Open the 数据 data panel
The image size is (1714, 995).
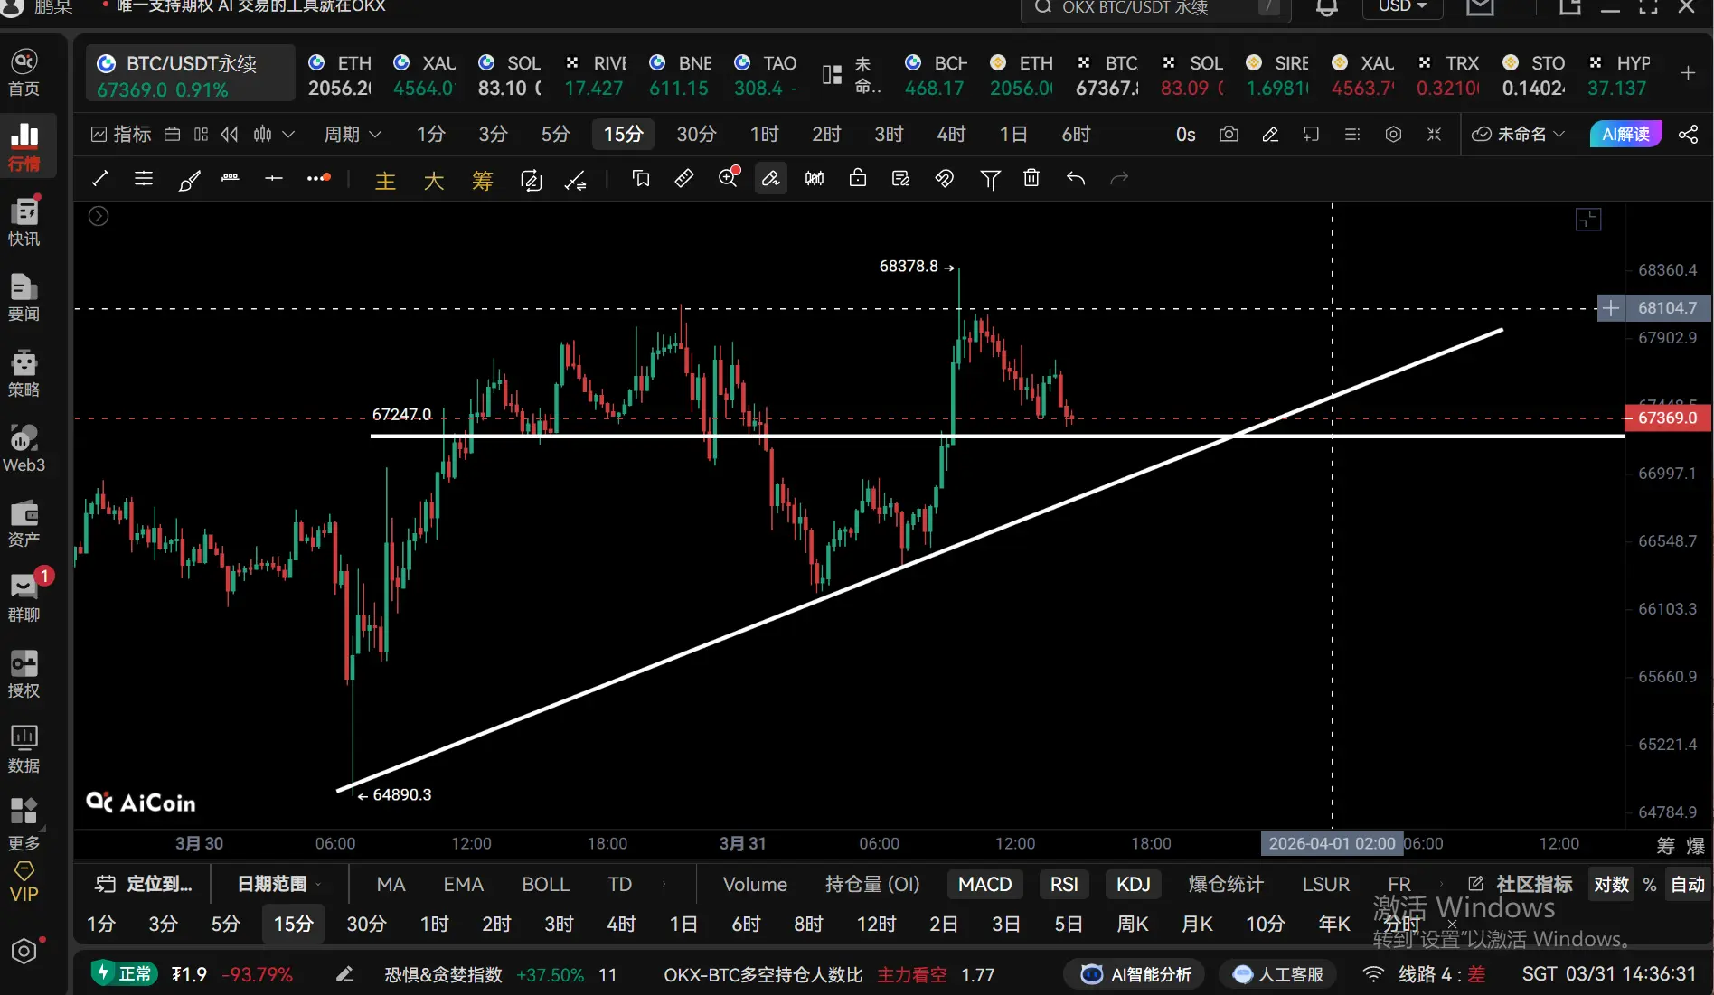tap(24, 750)
